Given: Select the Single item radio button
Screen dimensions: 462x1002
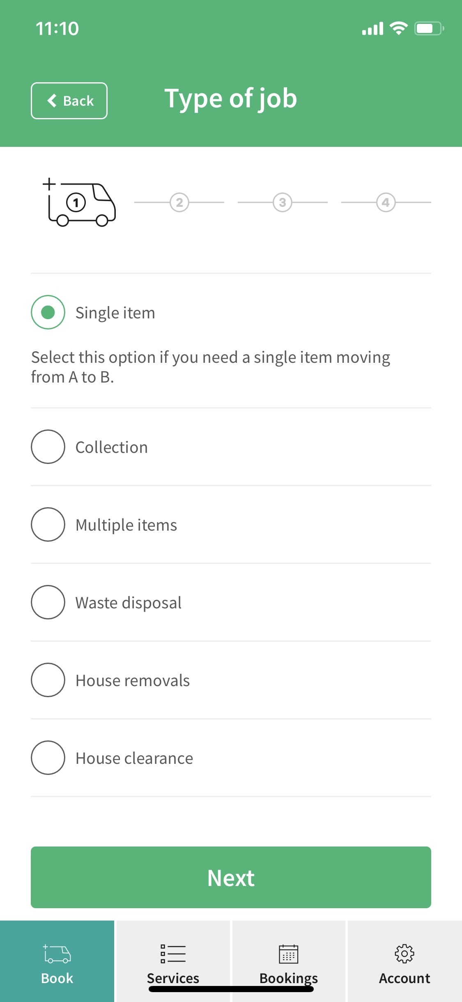Looking at the screenshot, I should [x=48, y=312].
